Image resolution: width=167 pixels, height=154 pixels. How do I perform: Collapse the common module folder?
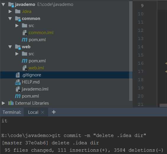(10, 19)
